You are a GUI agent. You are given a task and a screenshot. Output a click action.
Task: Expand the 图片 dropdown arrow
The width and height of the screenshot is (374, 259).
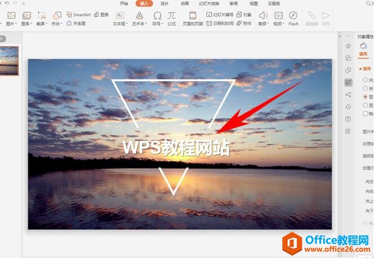click(x=16, y=24)
